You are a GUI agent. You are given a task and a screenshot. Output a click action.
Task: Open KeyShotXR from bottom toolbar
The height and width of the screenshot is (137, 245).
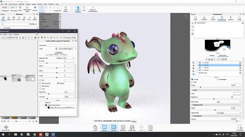click(x=132, y=128)
